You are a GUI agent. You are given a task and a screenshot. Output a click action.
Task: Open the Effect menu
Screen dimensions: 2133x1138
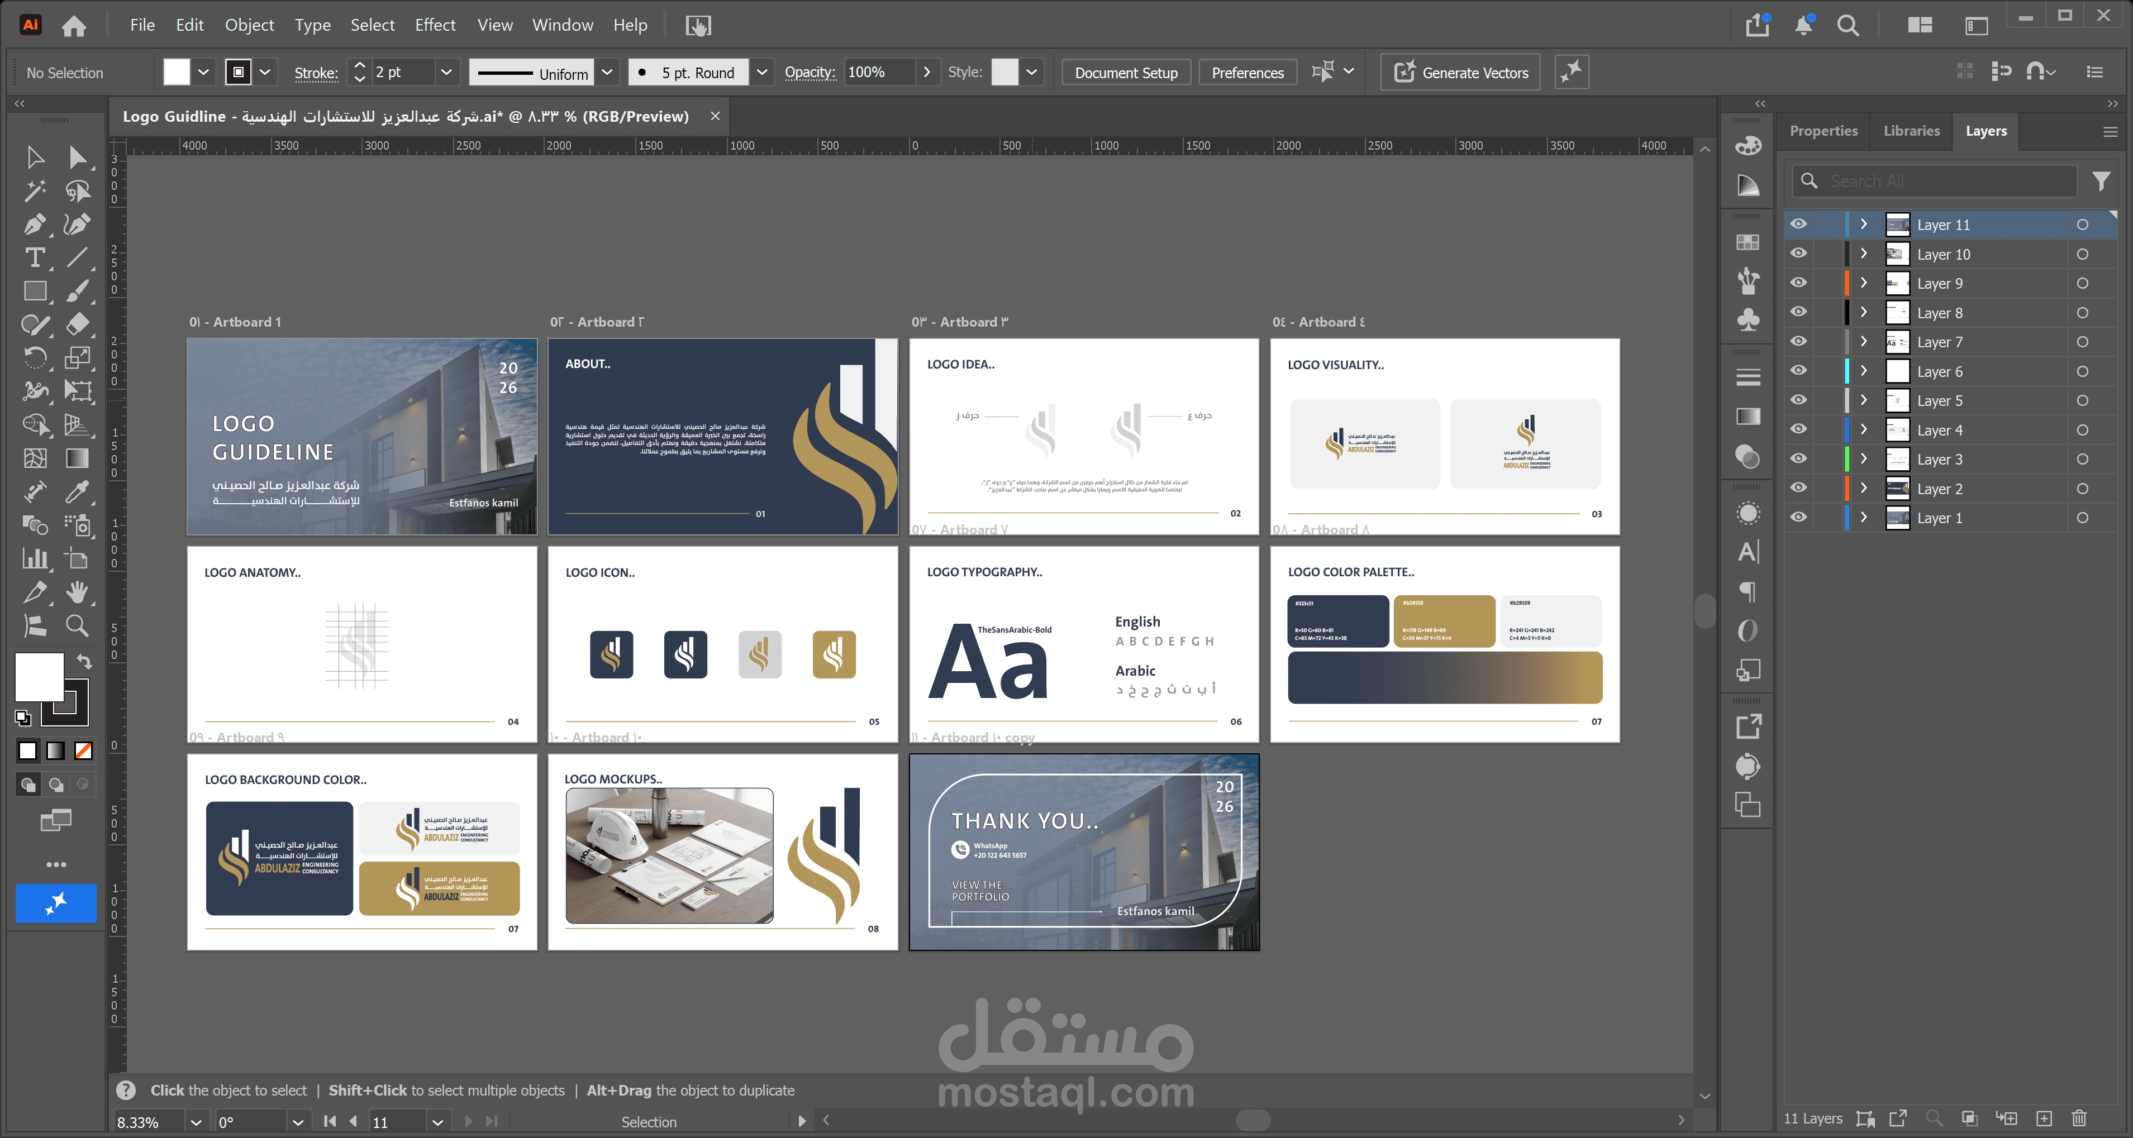436,25
